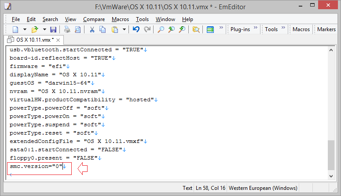Expand the Open file dropdown arrow

pos(44,29)
